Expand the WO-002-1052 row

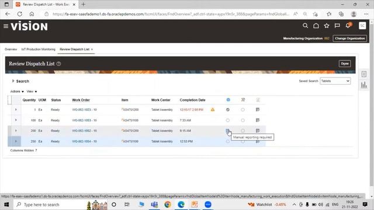click(x=16, y=131)
